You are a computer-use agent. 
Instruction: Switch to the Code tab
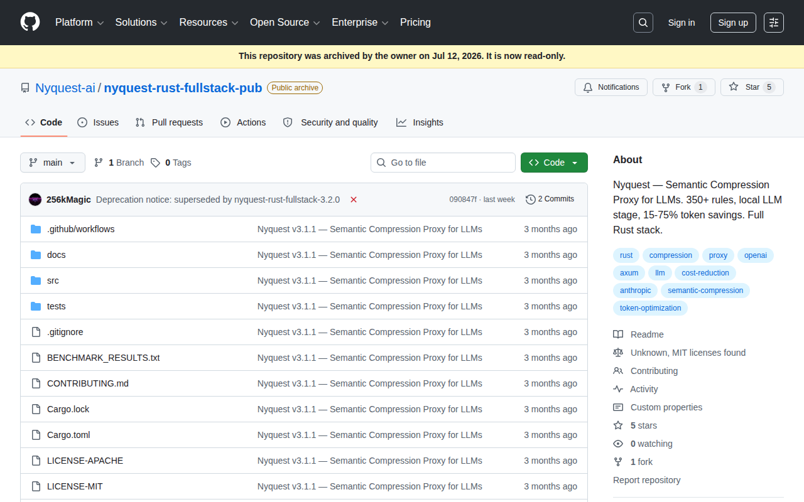tap(44, 122)
